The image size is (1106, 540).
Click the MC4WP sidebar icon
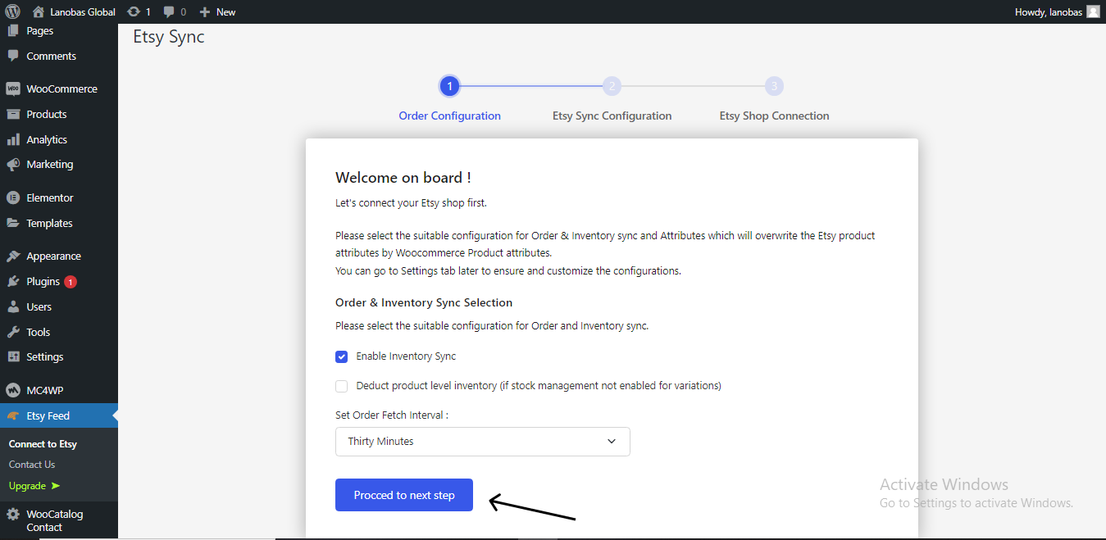(13, 390)
